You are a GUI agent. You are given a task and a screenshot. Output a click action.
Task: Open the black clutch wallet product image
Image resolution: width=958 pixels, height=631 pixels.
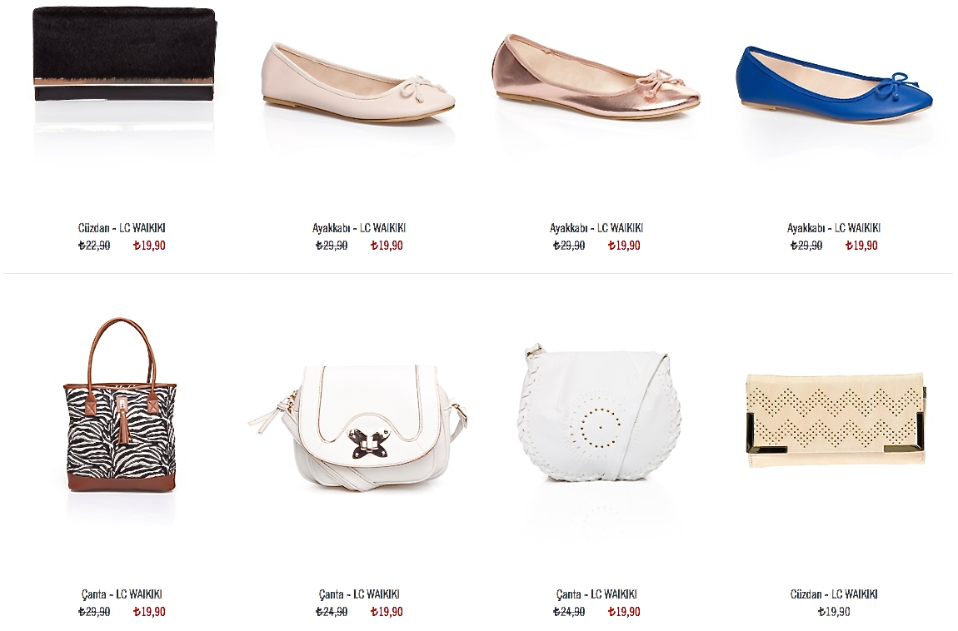coord(123,54)
